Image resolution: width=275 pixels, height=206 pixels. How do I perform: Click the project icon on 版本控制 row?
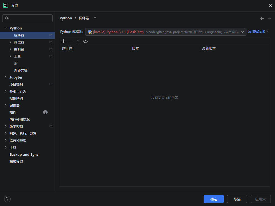coord(51,126)
